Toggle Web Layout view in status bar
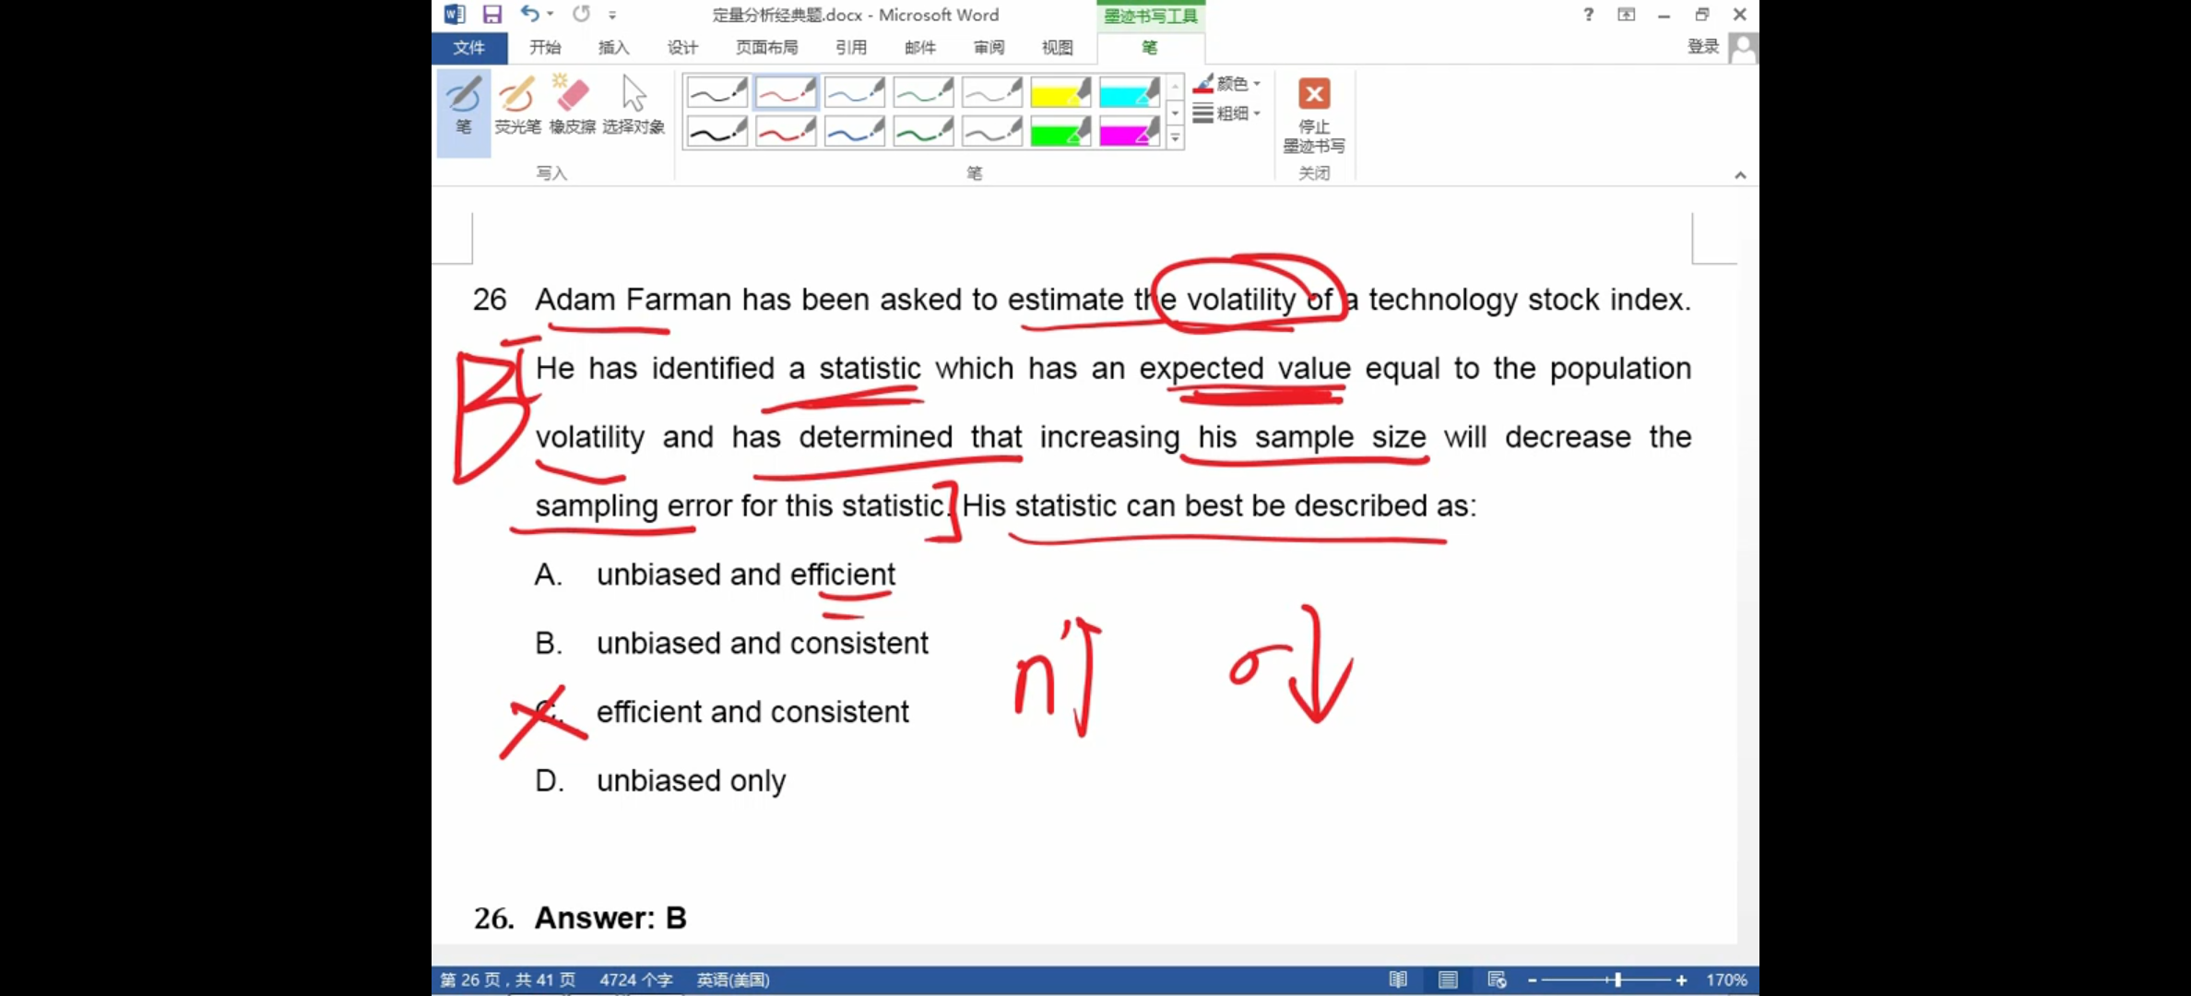 click(1497, 979)
